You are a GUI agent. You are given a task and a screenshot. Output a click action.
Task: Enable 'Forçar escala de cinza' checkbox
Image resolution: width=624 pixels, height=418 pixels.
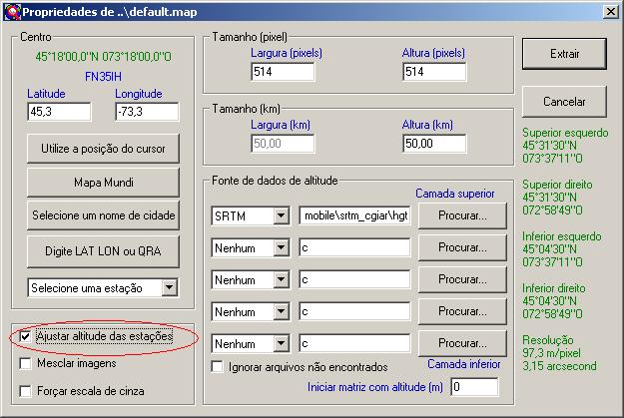(25, 391)
